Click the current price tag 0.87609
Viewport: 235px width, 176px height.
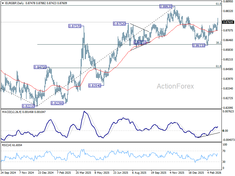coord(228,22)
